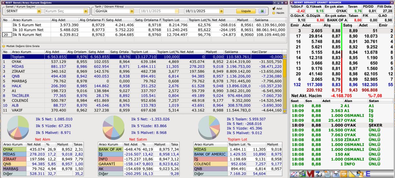Viewport: 395px width, 178px height.
Task: Click best bid price 8,88 in order book
Action: click(336, 31)
